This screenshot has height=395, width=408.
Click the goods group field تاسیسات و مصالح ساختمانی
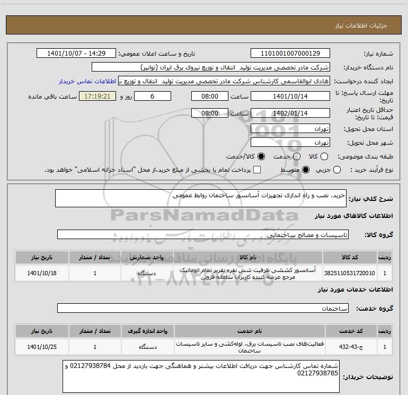(203, 234)
